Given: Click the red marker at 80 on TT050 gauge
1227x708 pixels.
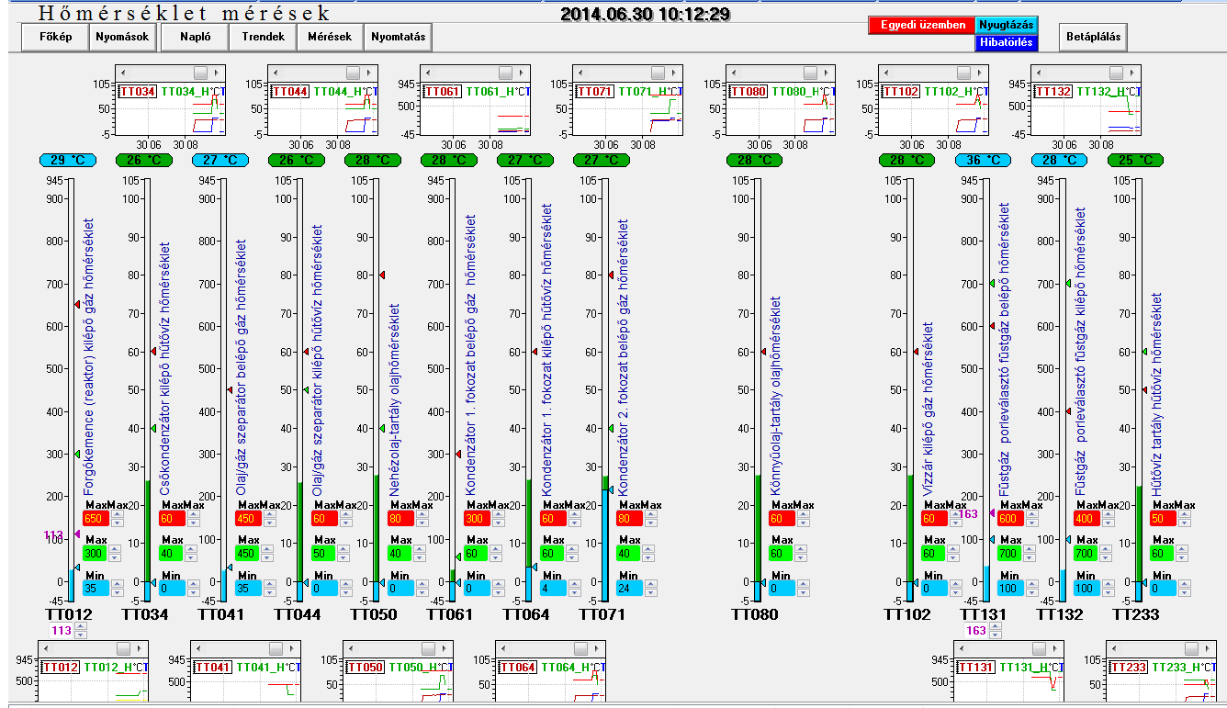Looking at the screenshot, I should click(382, 275).
